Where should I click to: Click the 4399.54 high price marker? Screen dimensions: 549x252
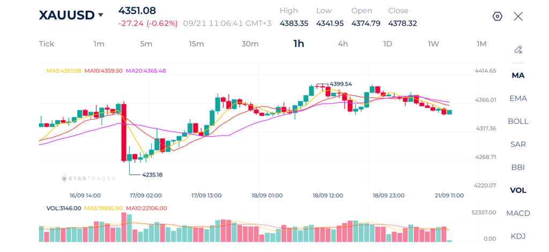coord(340,84)
